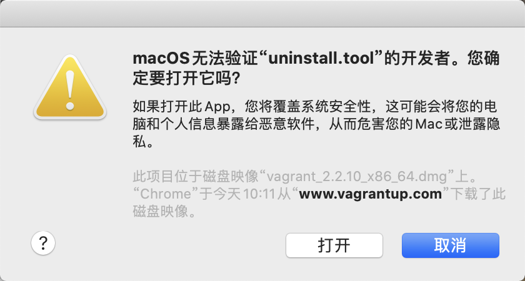525x281 pixels.
Task: Click the text 此项目位于磁盘映像 in gray
Action: coord(196,177)
